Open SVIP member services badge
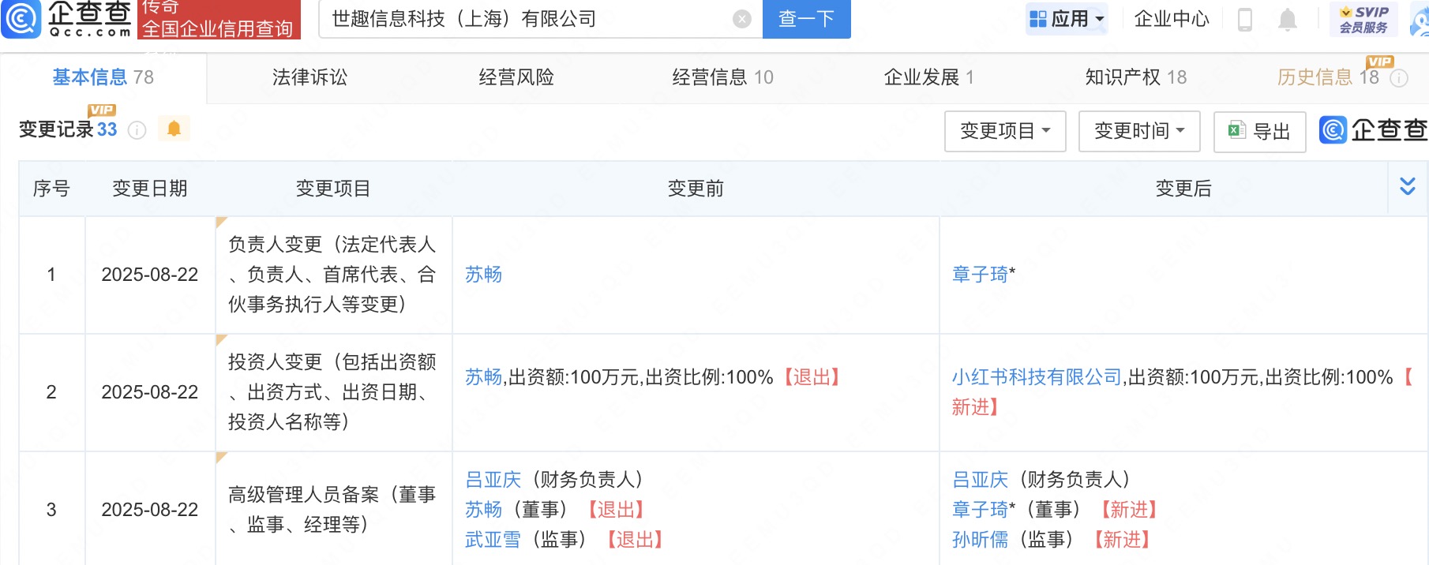This screenshot has height=565, width=1429. tap(1363, 19)
